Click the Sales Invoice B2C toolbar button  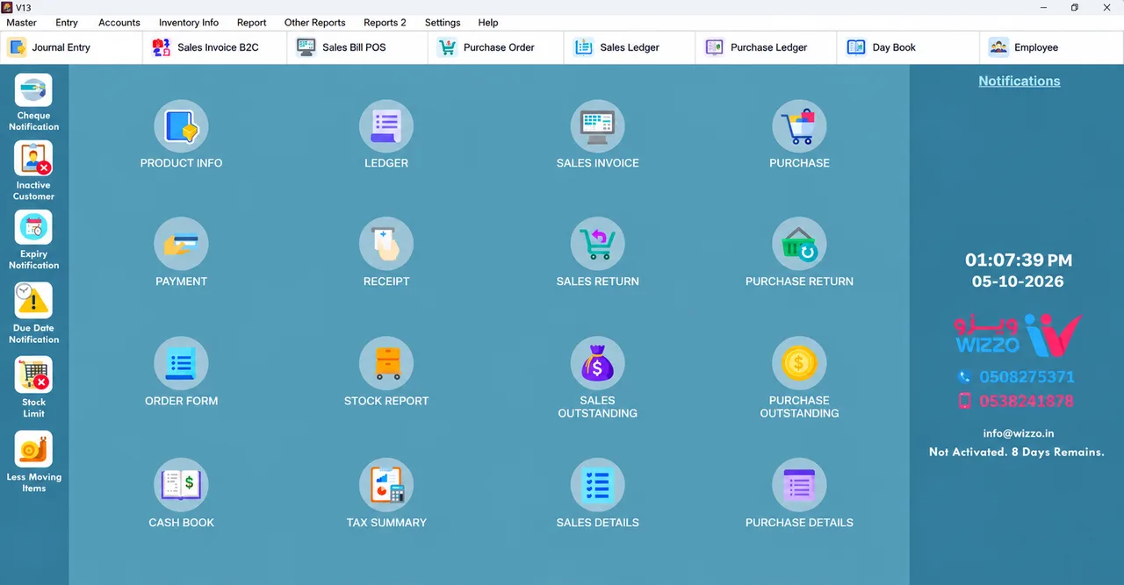coord(215,47)
